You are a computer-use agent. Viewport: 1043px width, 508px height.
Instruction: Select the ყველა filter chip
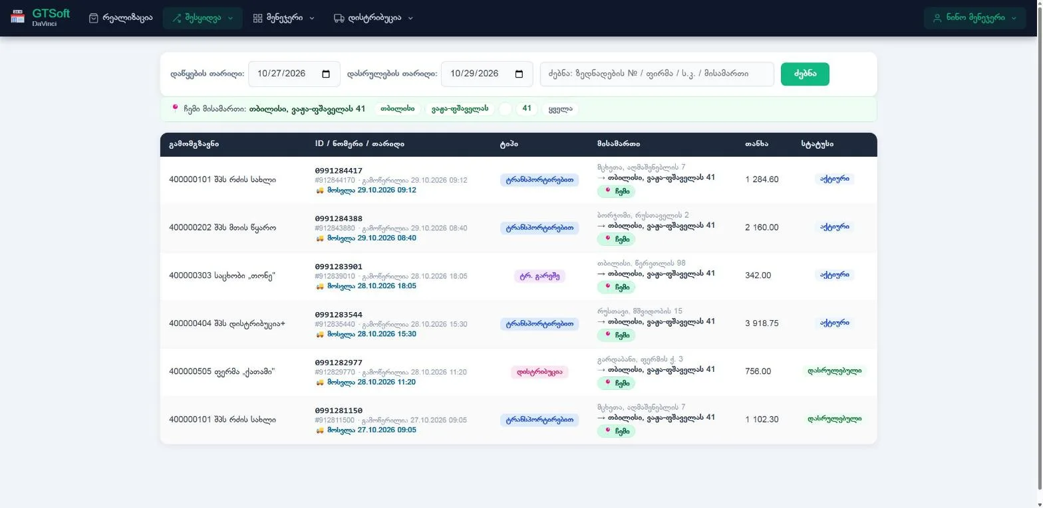pyautogui.click(x=560, y=108)
